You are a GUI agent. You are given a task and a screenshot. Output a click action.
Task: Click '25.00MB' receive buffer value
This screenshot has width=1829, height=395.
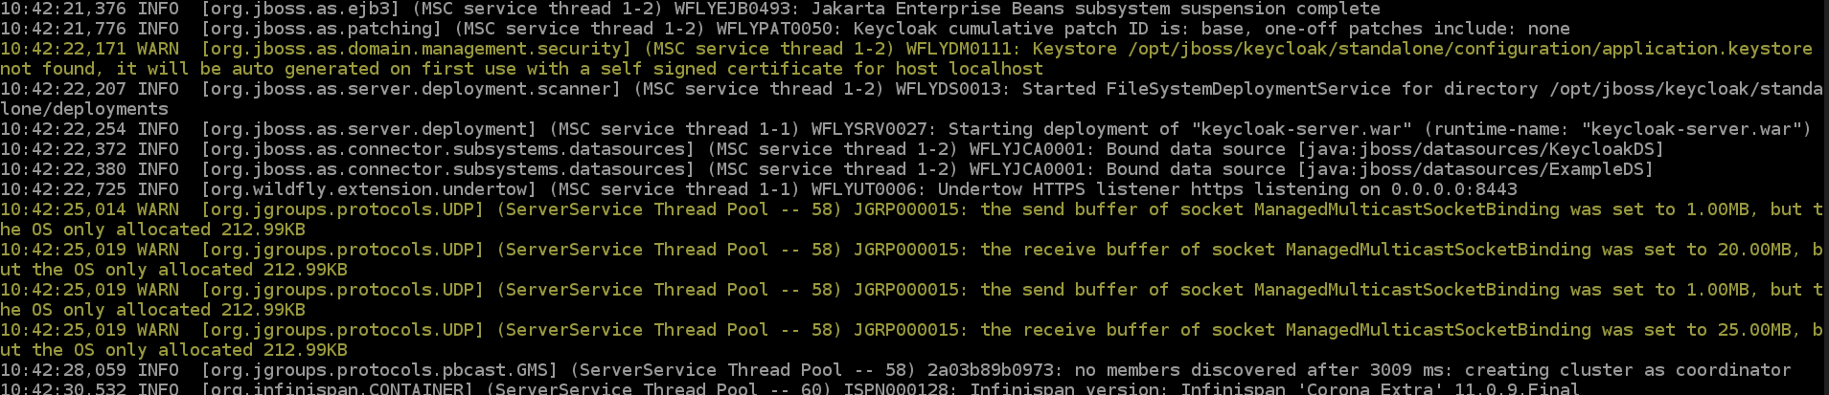point(1754,330)
